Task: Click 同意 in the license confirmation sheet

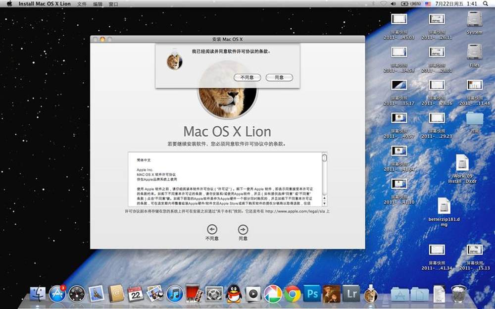Action: click(x=279, y=77)
